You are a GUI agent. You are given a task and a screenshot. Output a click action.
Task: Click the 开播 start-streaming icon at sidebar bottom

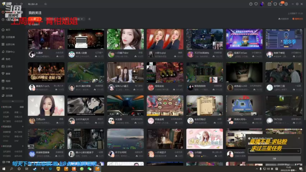pos(3,162)
